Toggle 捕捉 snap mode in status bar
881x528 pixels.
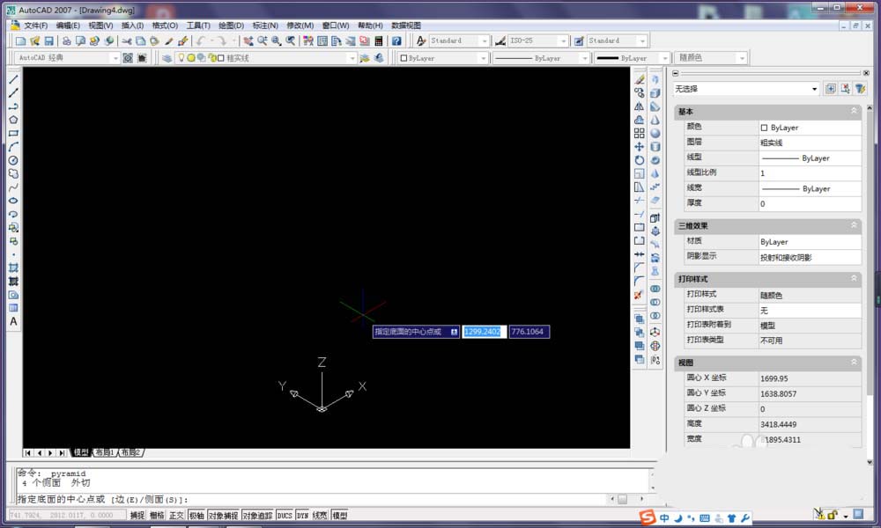click(137, 516)
